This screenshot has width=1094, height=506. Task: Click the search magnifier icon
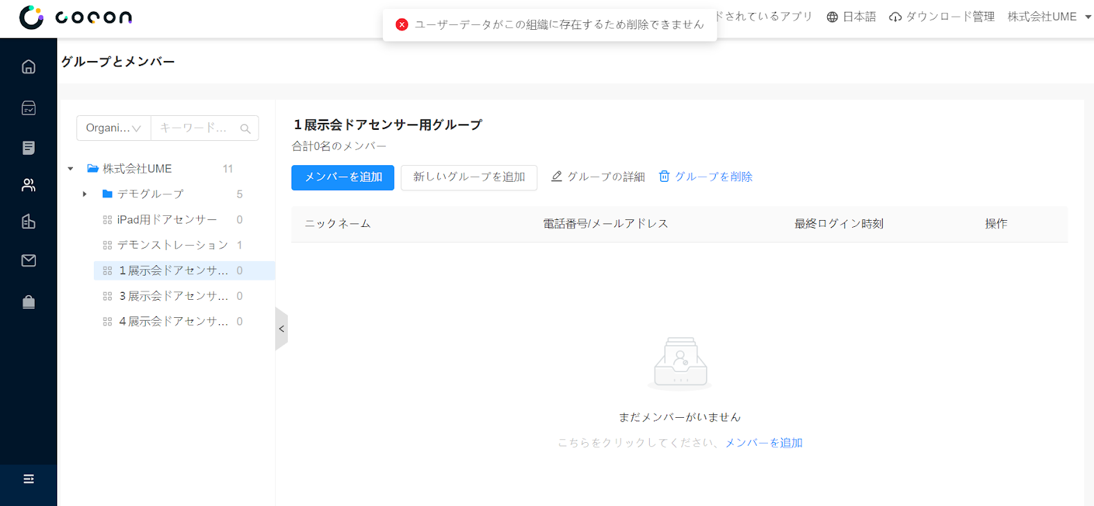245,128
